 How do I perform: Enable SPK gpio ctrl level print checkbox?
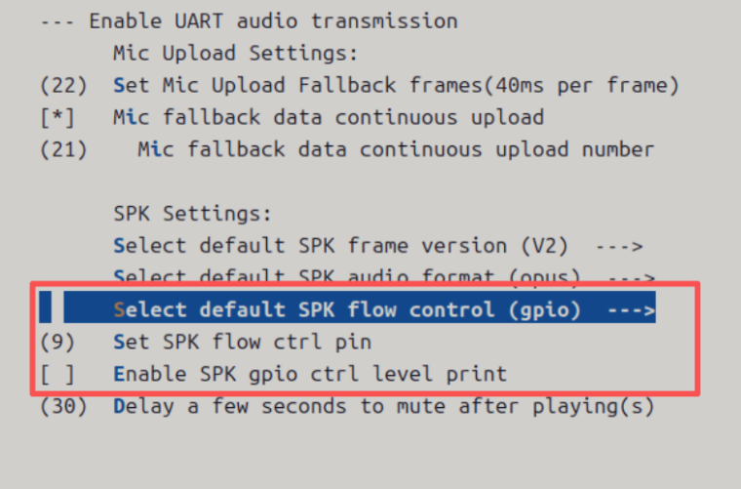tap(58, 374)
